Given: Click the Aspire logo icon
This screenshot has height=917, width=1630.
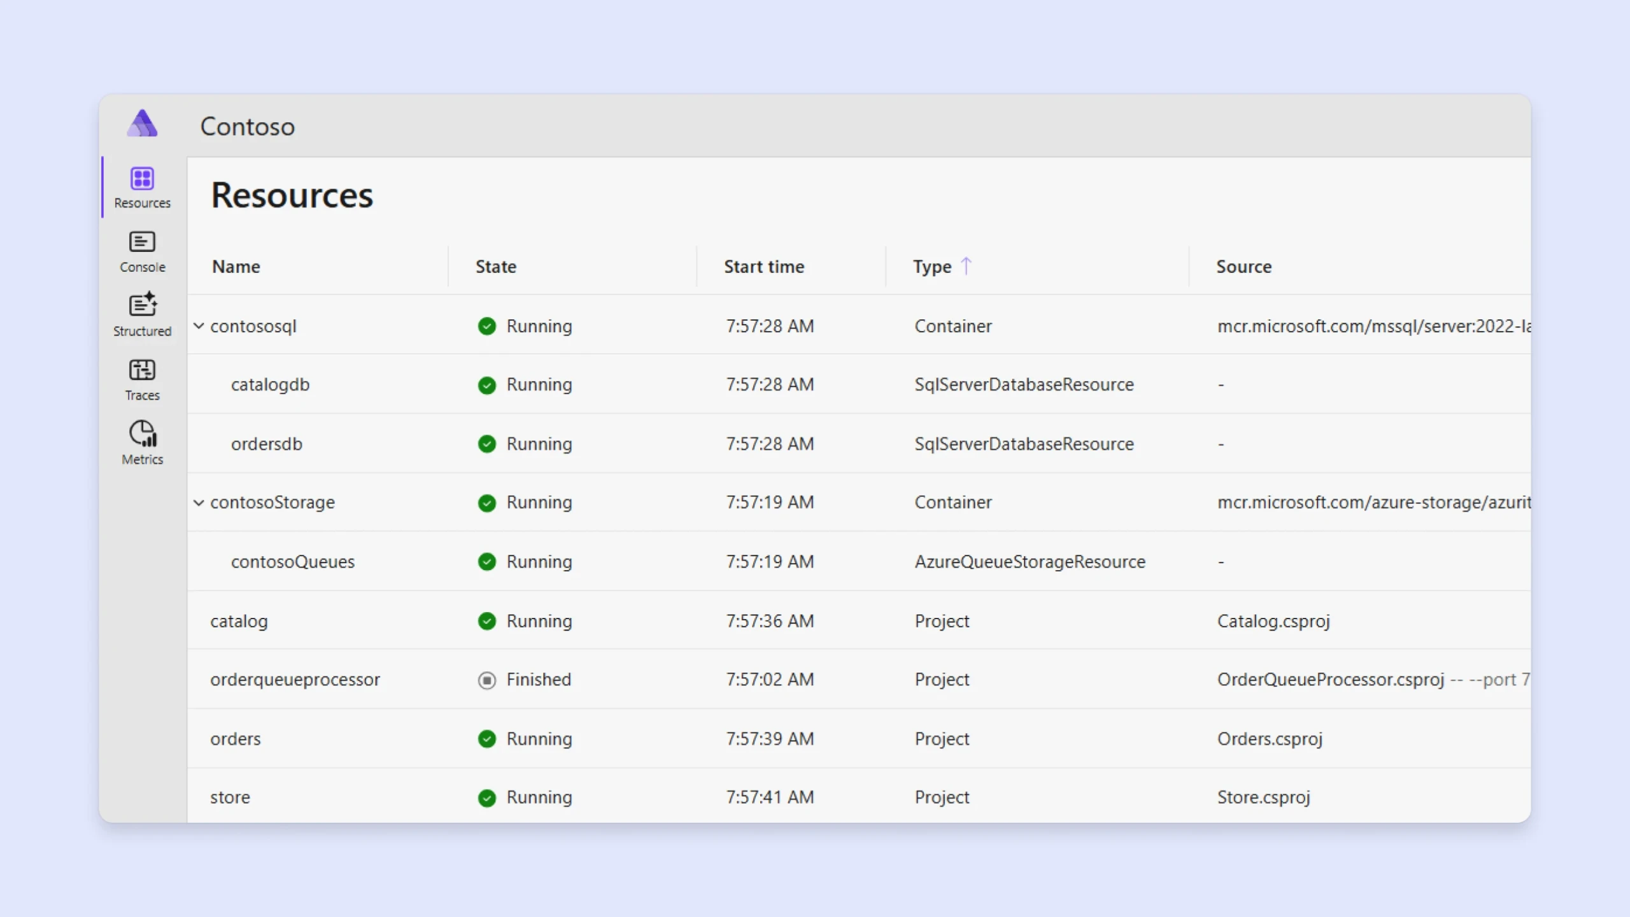Looking at the screenshot, I should pyautogui.click(x=142, y=123).
